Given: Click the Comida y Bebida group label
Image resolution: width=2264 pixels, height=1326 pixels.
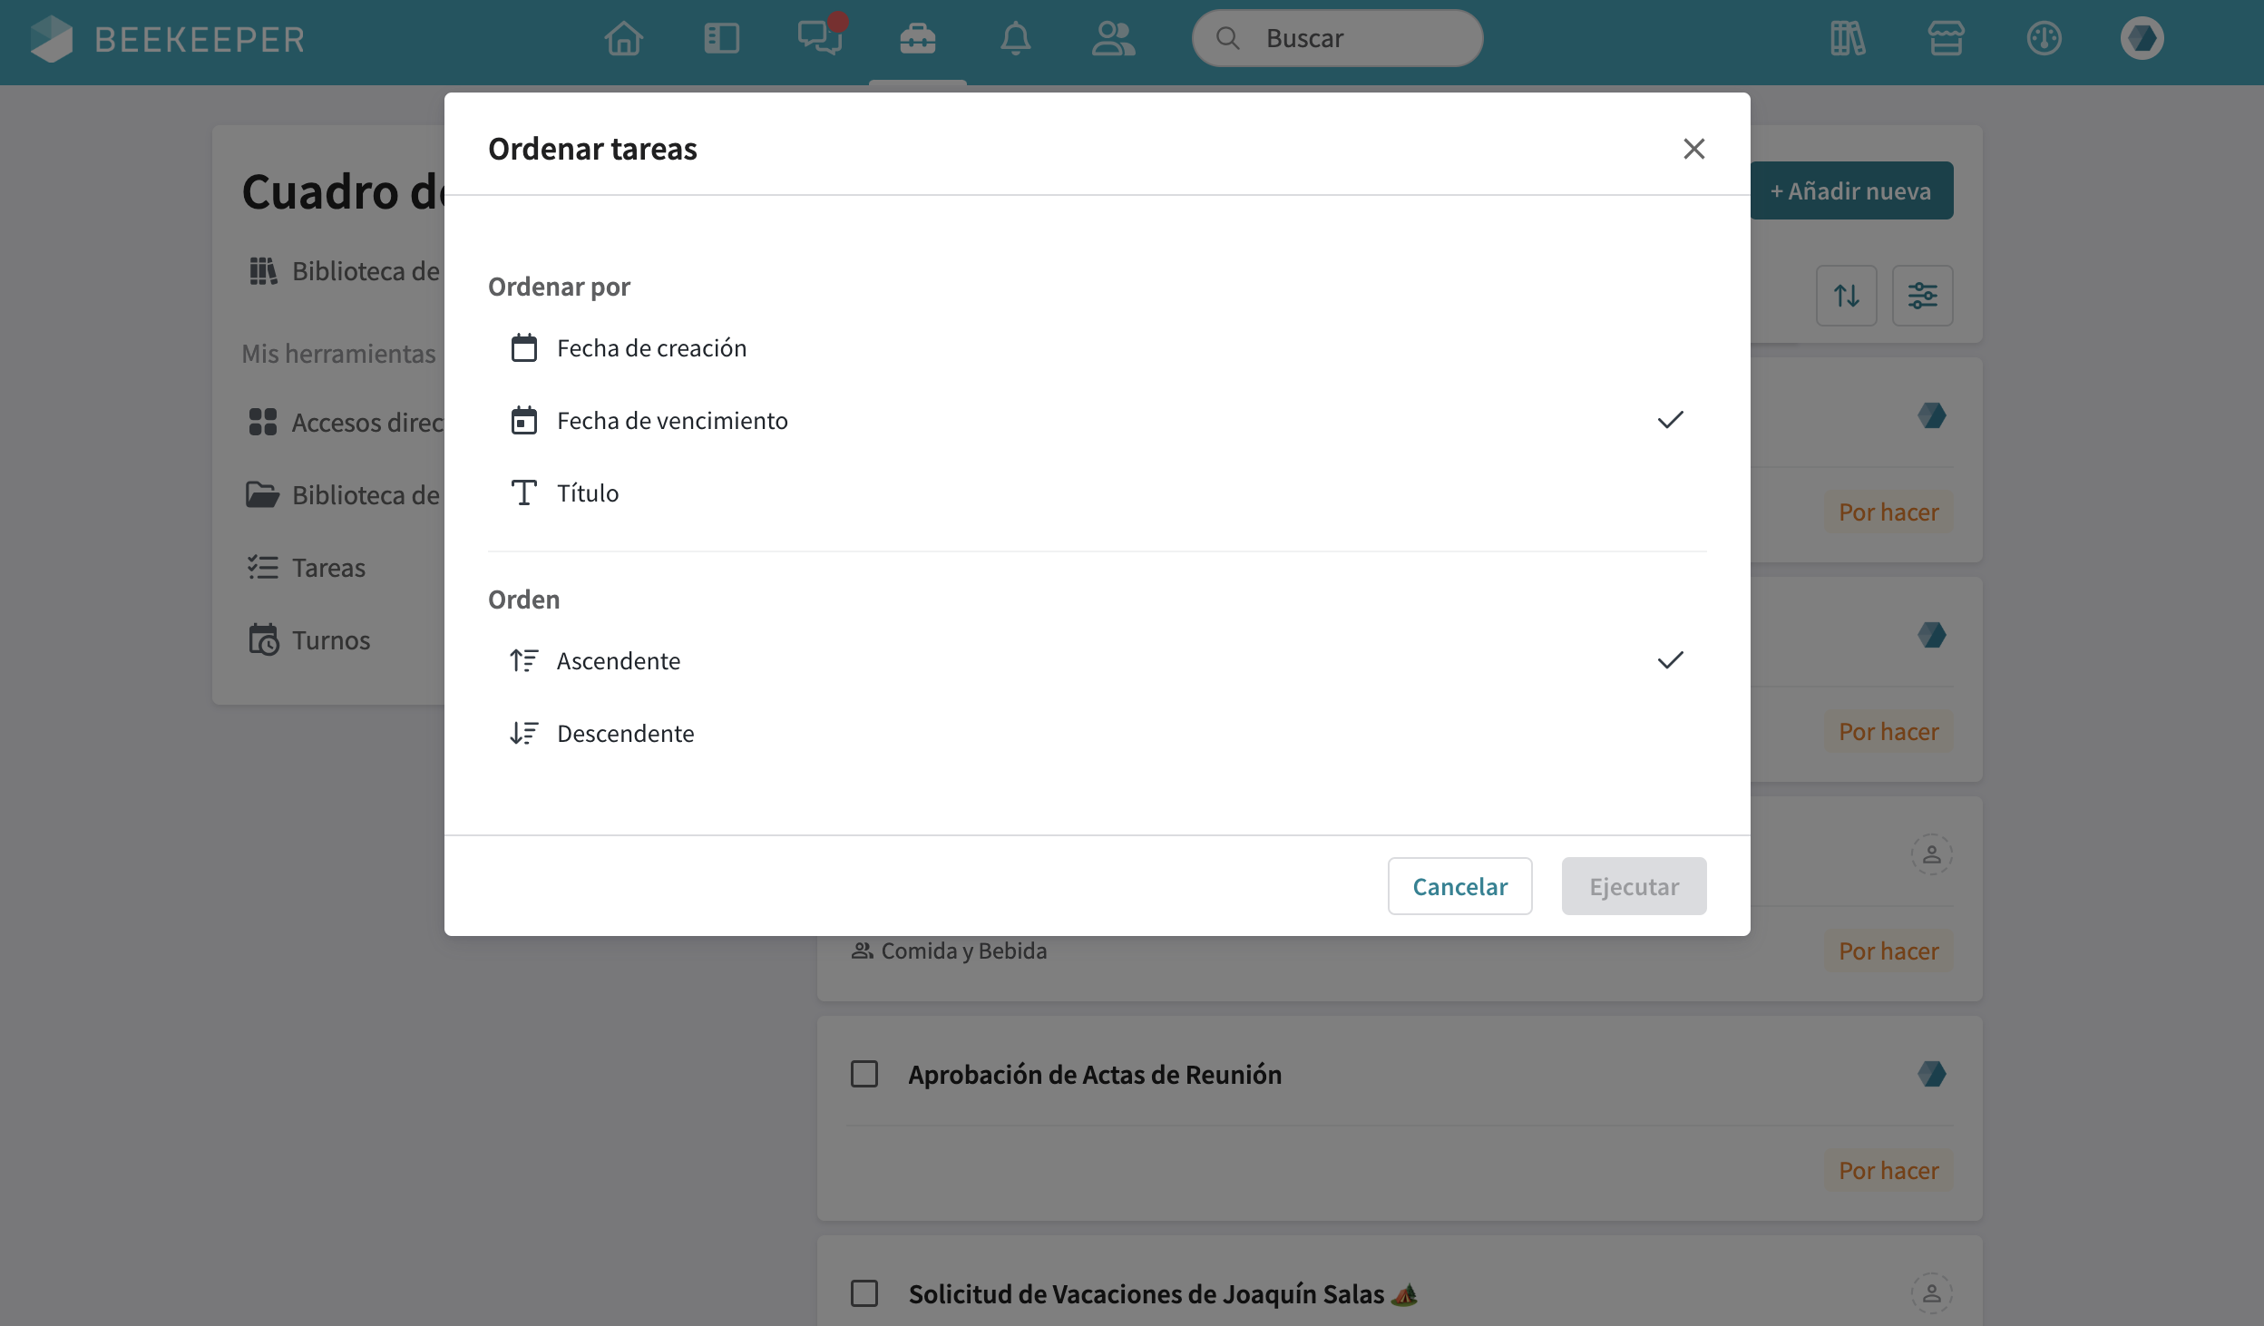Looking at the screenshot, I should point(949,951).
